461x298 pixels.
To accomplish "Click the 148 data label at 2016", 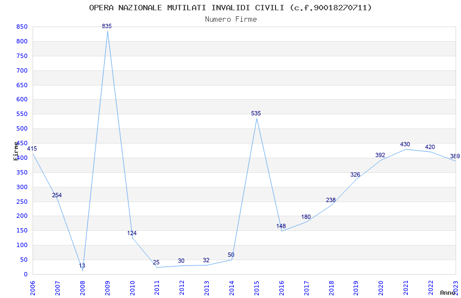I will coord(281,226).
